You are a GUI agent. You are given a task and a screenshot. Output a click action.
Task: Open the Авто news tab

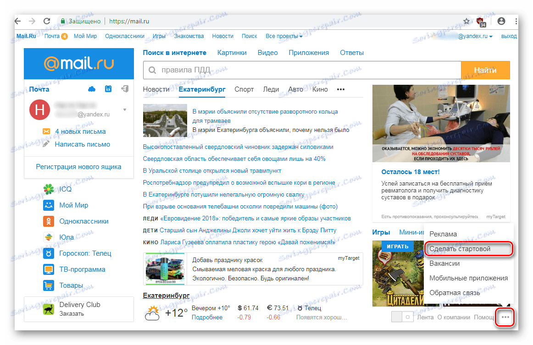click(x=296, y=89)
